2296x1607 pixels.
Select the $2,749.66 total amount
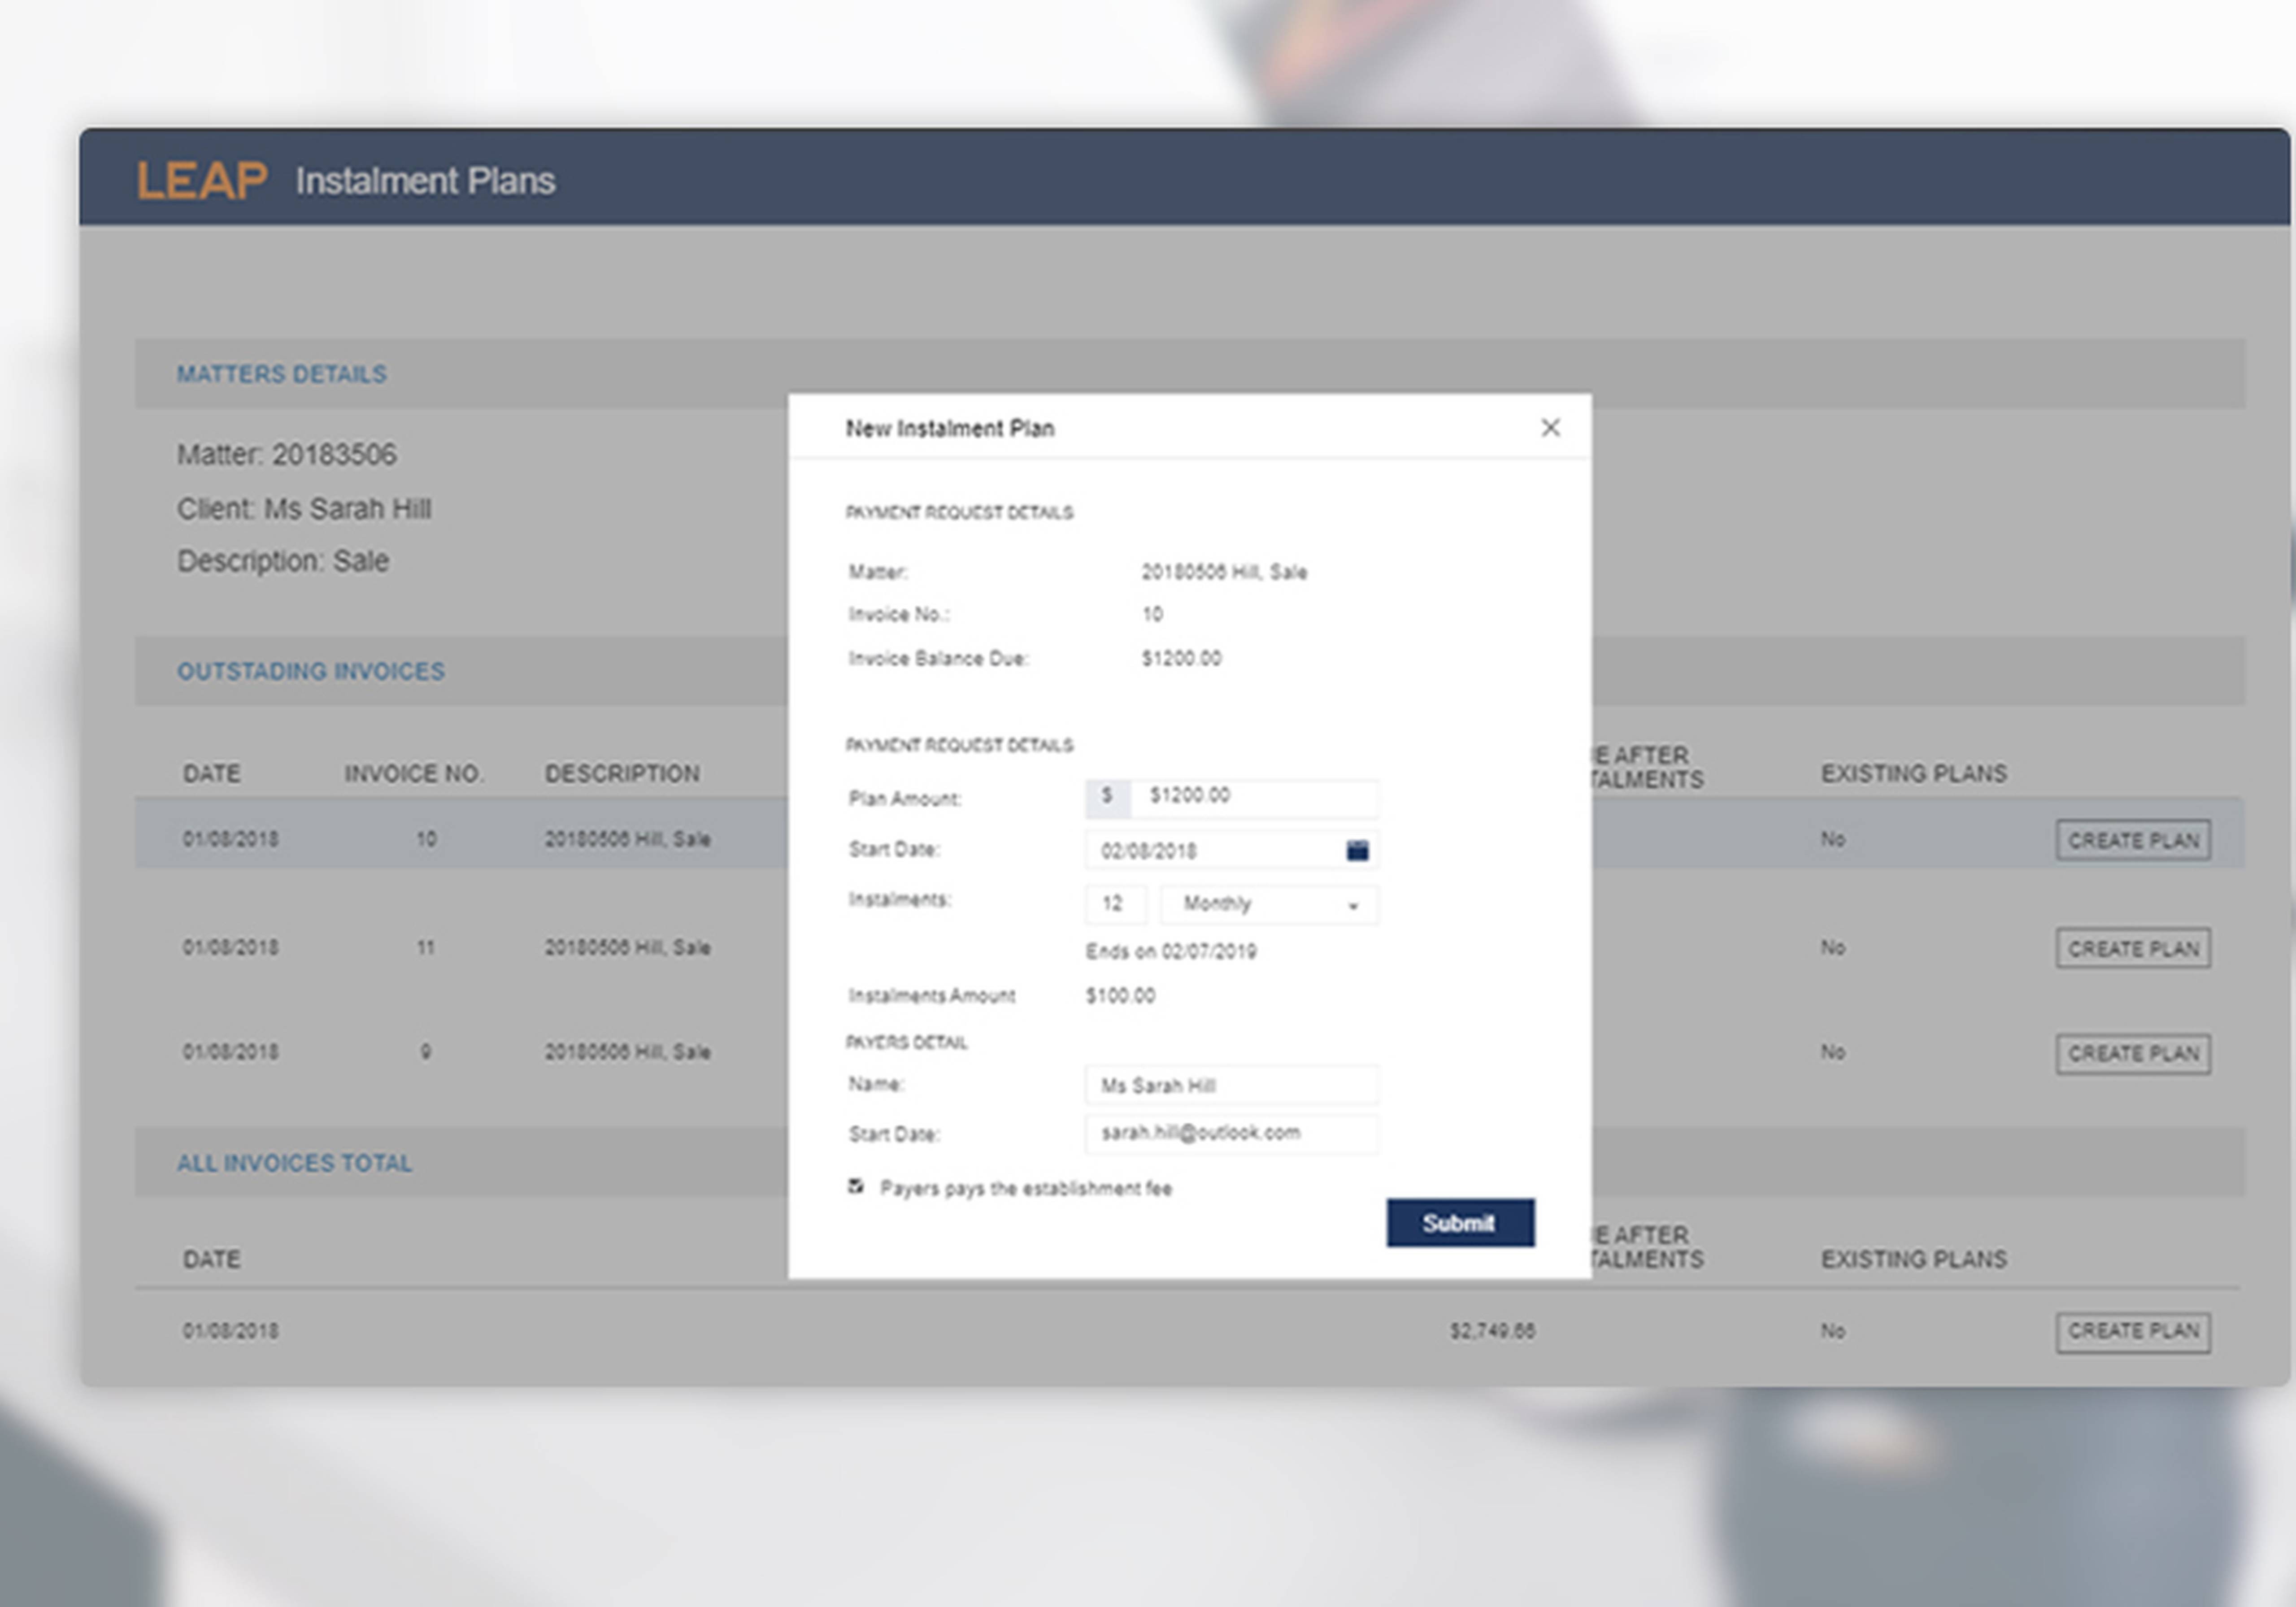pos(1492,1331)
